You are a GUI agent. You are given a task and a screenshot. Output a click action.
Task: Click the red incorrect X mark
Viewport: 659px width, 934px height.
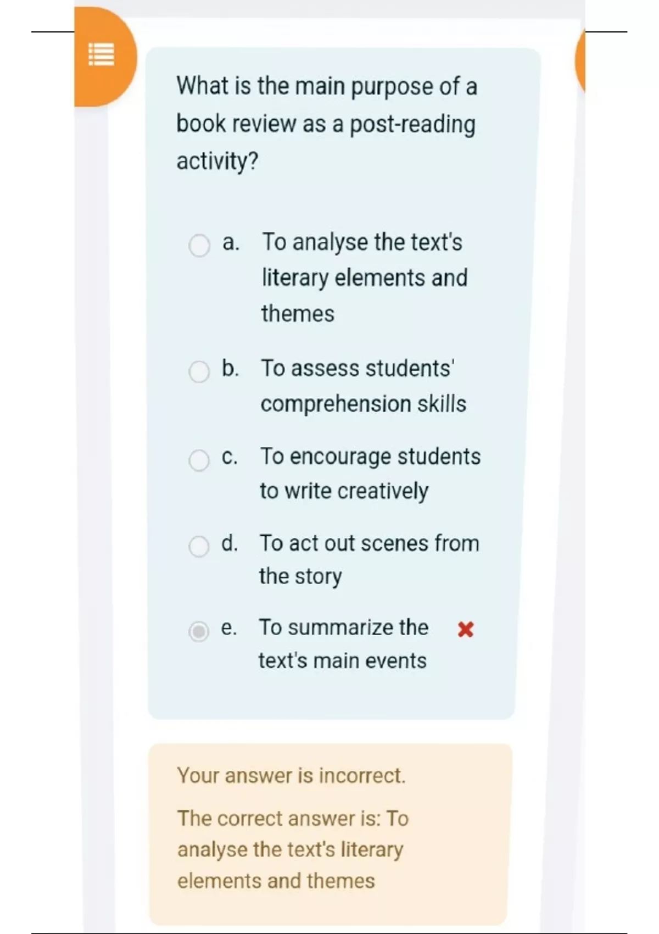click(x=465, y=629)
